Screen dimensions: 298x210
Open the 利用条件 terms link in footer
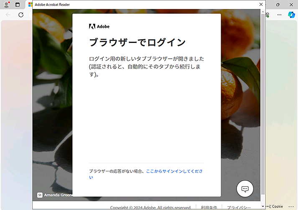pos(209,208)
